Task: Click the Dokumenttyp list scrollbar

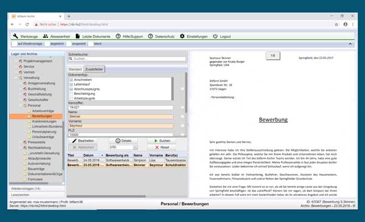Action: pyautogui.click(x=173, y=89)
